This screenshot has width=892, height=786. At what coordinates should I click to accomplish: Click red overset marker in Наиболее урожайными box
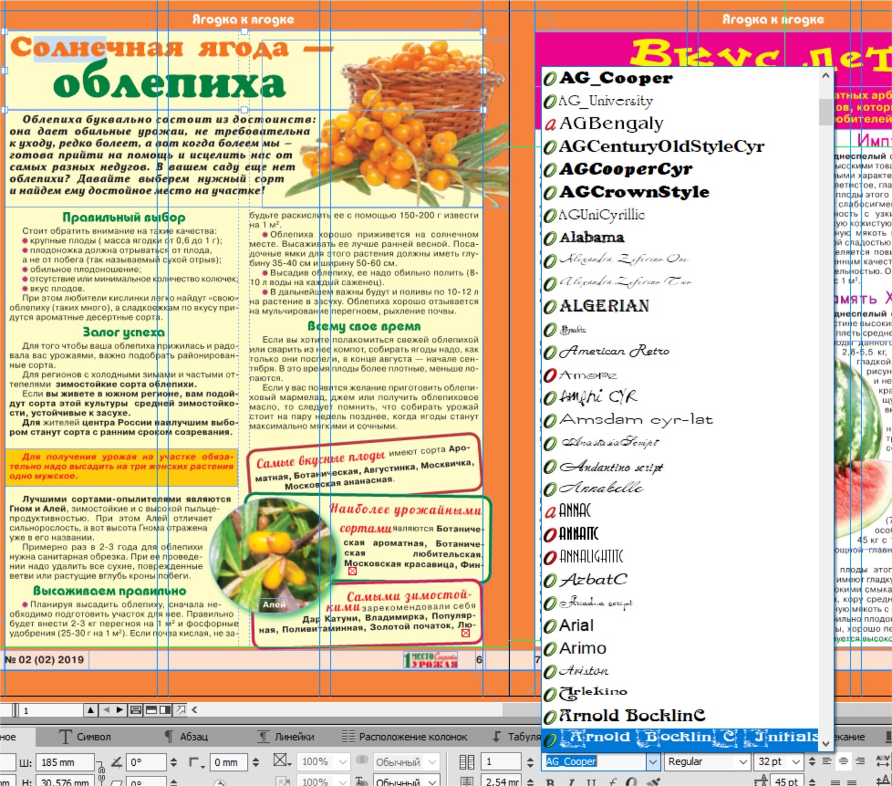point(352,571)
